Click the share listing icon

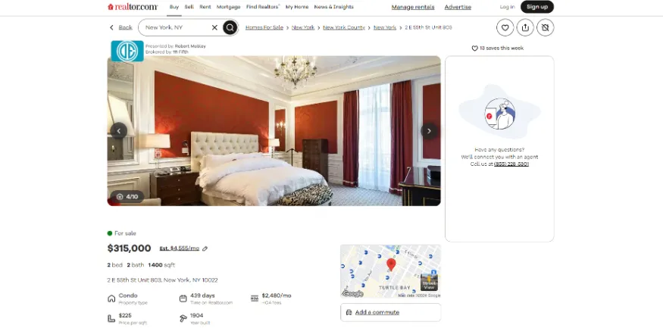(525, 27)
